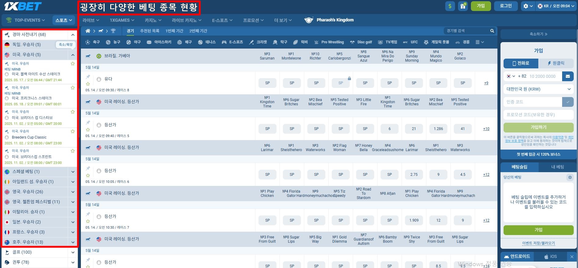The image size is (578, 268).
Task: Favorite the 미국. 브리더스컵 스프린트 star
Action: pos(73,151)
